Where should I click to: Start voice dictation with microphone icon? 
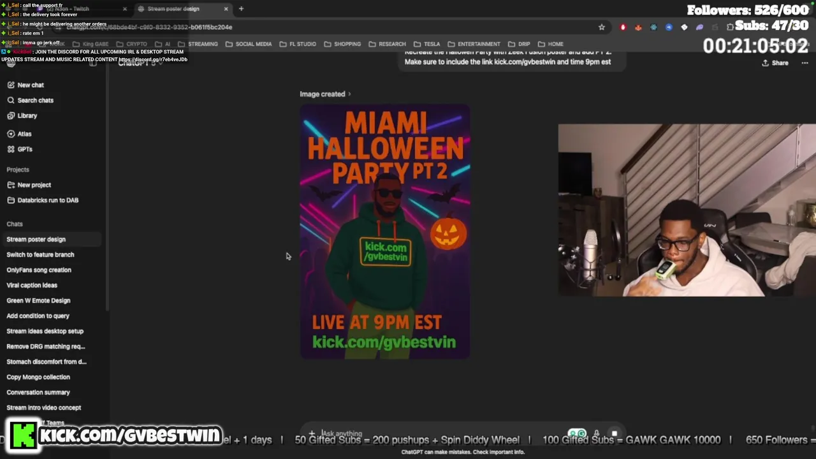coord(597,433)
